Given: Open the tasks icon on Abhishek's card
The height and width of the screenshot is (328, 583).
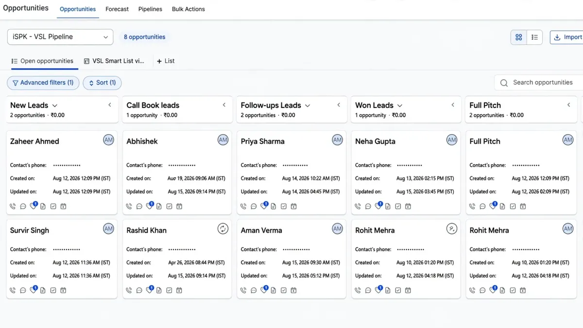Looking at the screenshot, I should coord(169,207).
